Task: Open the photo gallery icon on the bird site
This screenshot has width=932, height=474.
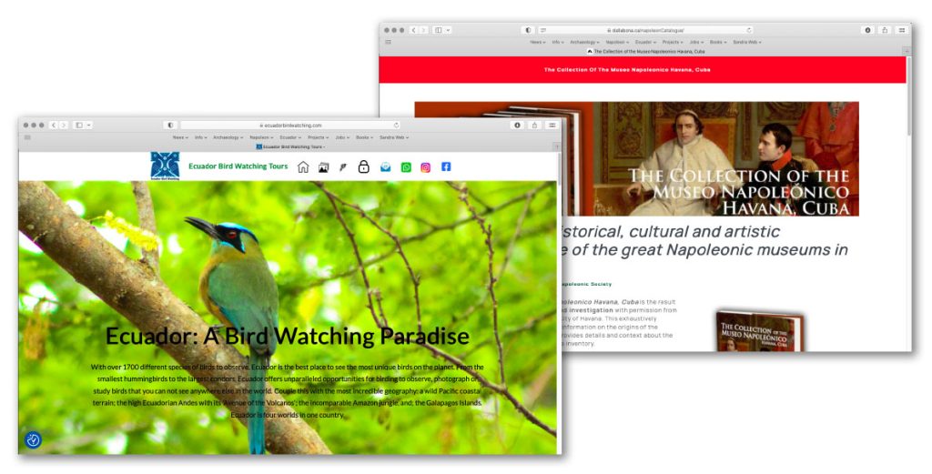Action: point(323,168)
